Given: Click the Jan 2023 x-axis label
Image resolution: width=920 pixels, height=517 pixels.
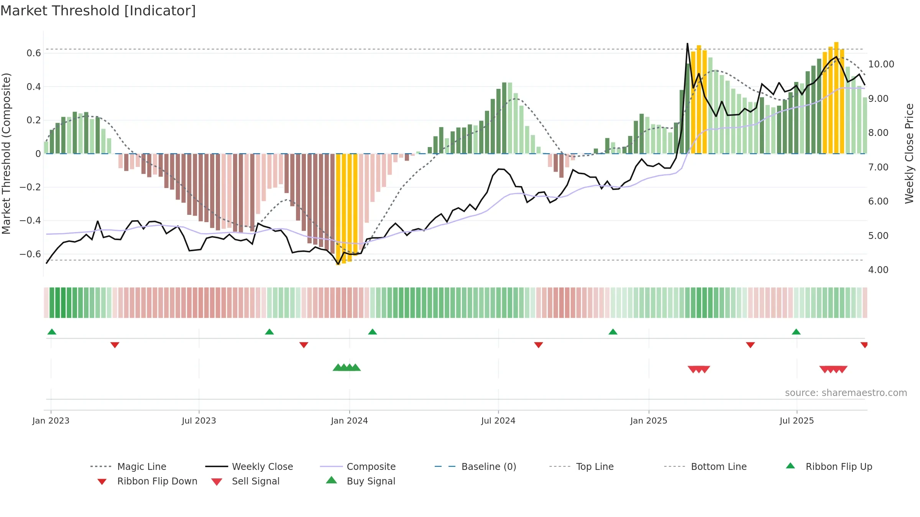Looking at the screenshot, I should pyautogui.click(x=51, y=421).
